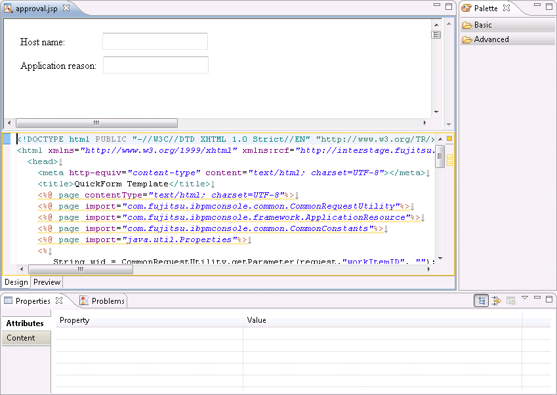Toggle Show Advanced Properties button
Screen dimensions: 557x395
coord(496,301)
